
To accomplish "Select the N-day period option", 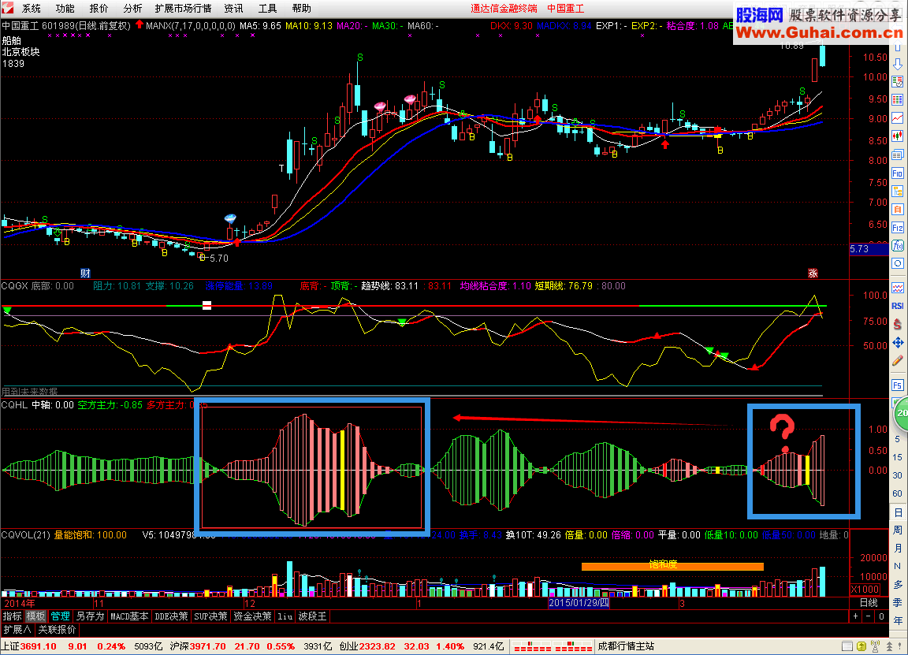I will point(898,566).
